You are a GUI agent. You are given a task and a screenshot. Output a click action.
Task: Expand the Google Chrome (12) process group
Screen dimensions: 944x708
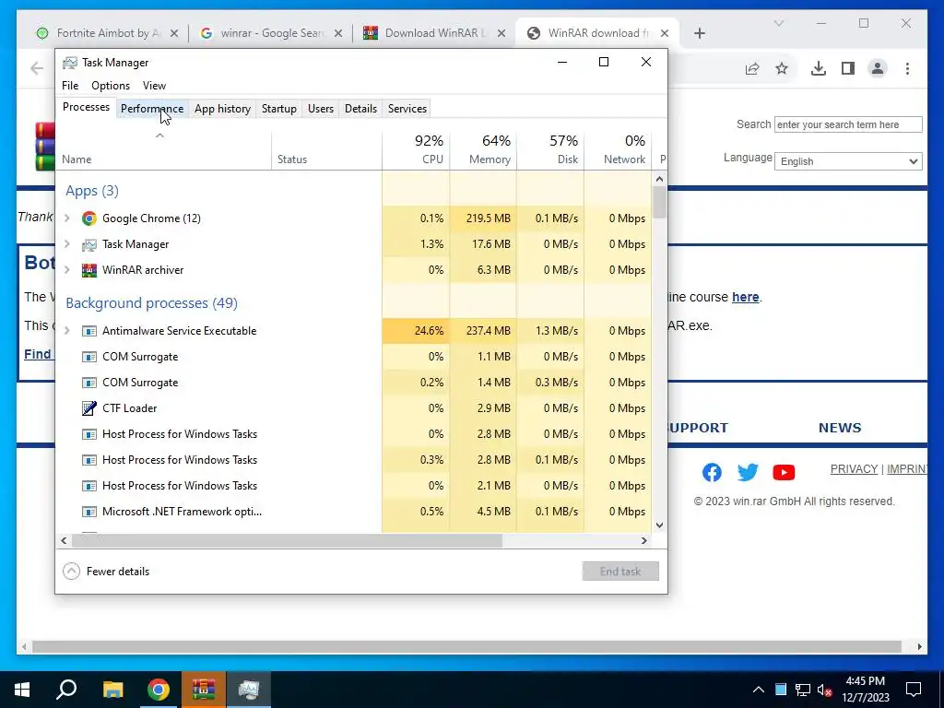[67, 218]
